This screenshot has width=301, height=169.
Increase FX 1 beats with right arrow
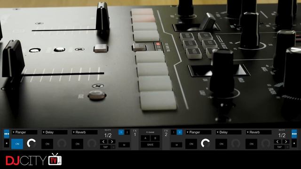coord(112,142)
